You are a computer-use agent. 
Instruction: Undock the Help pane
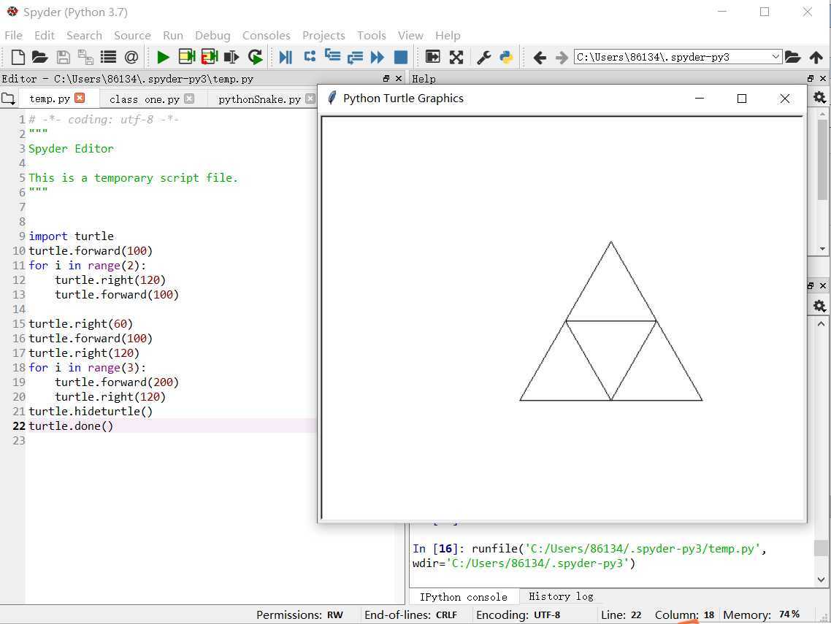click(811, 78)
